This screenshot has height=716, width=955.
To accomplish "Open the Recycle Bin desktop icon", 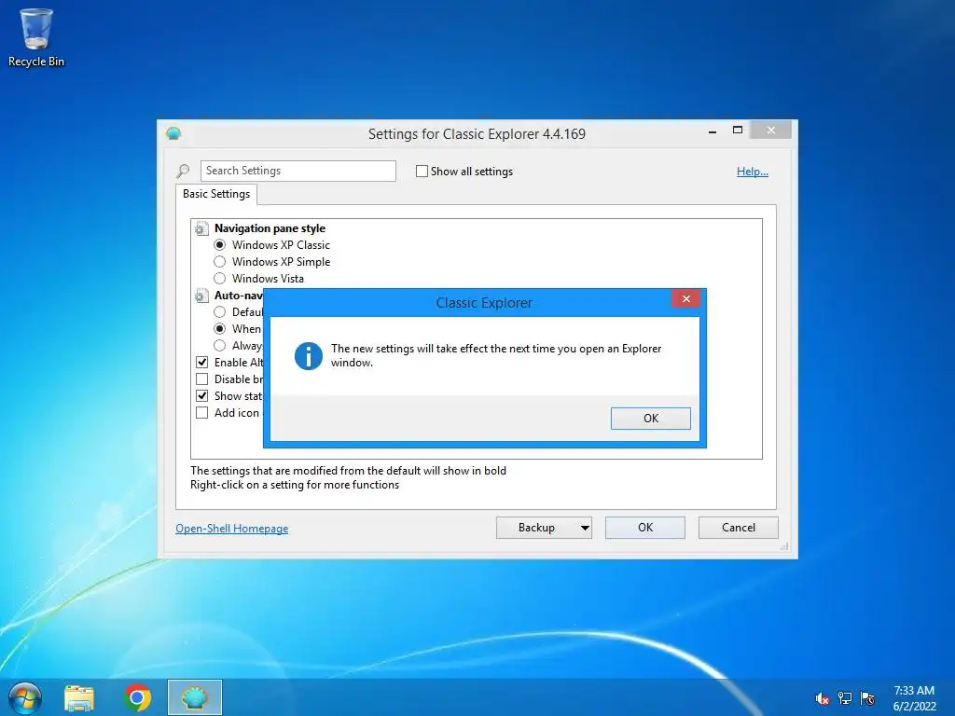I will click(x=36, y=36).
